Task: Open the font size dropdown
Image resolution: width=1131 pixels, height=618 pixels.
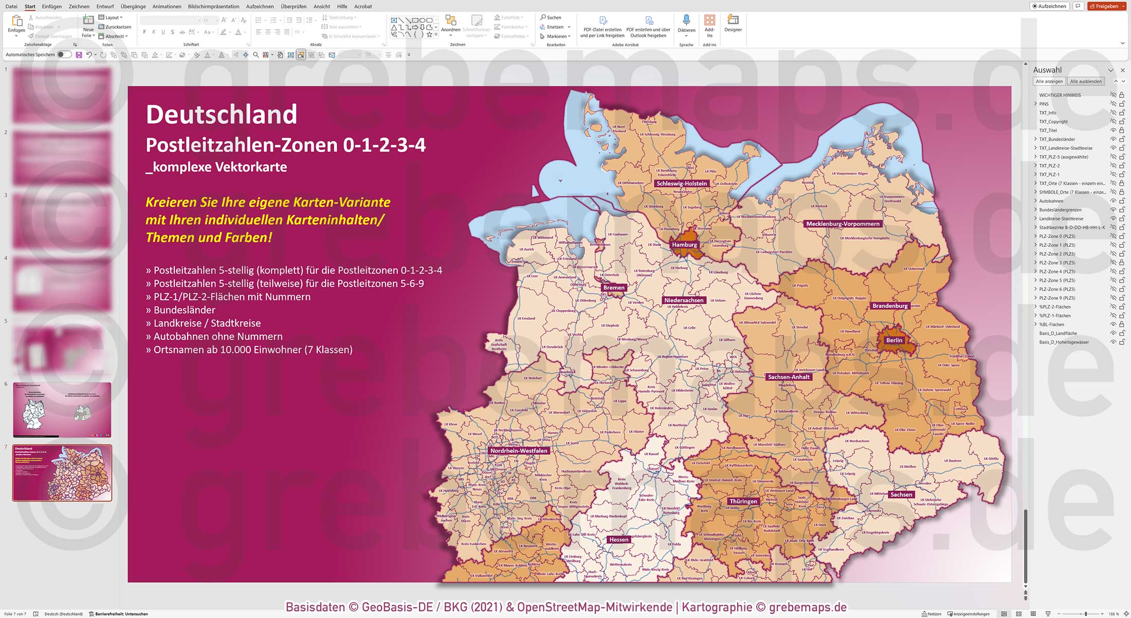Action: 216,20
